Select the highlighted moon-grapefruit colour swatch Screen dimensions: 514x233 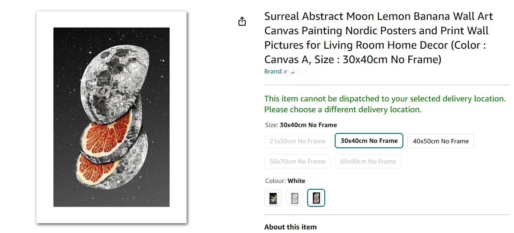316,198
